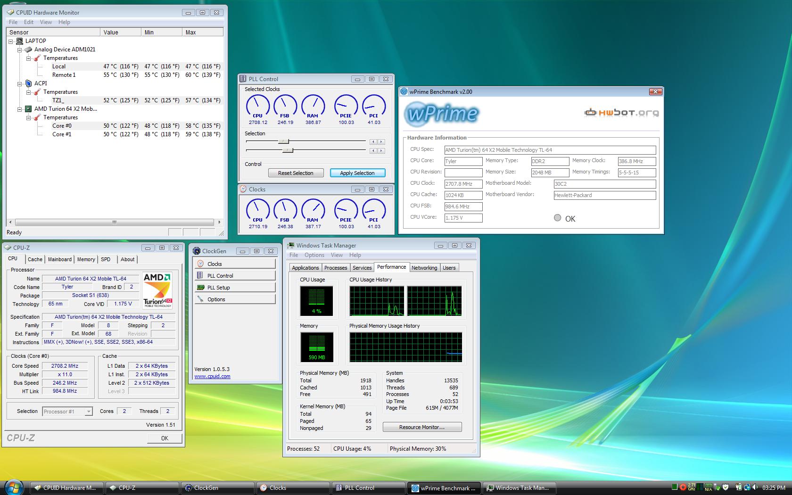This screenshot has width=792, height=495.
Task: Open the www.cpuid.com link in ClockGen
Action: pos(212,376)
